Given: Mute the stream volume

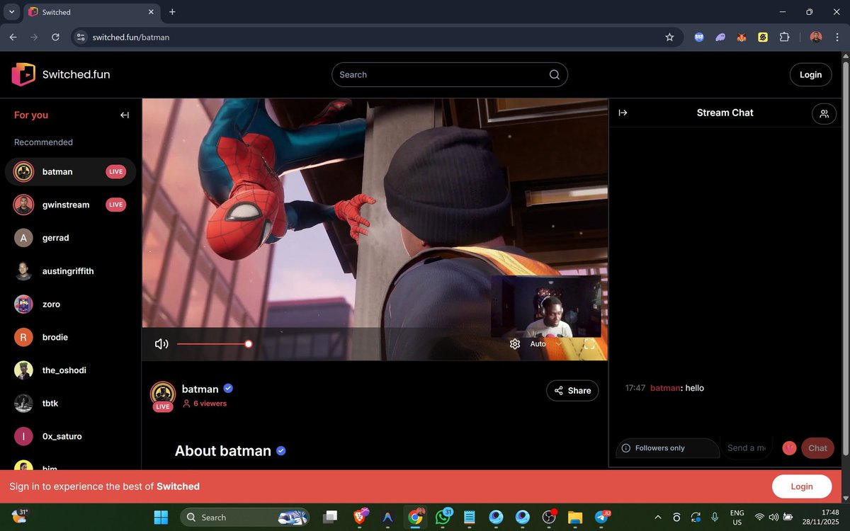Looking at the screenshot, I should pyautogui.click(x=161, y=344).
